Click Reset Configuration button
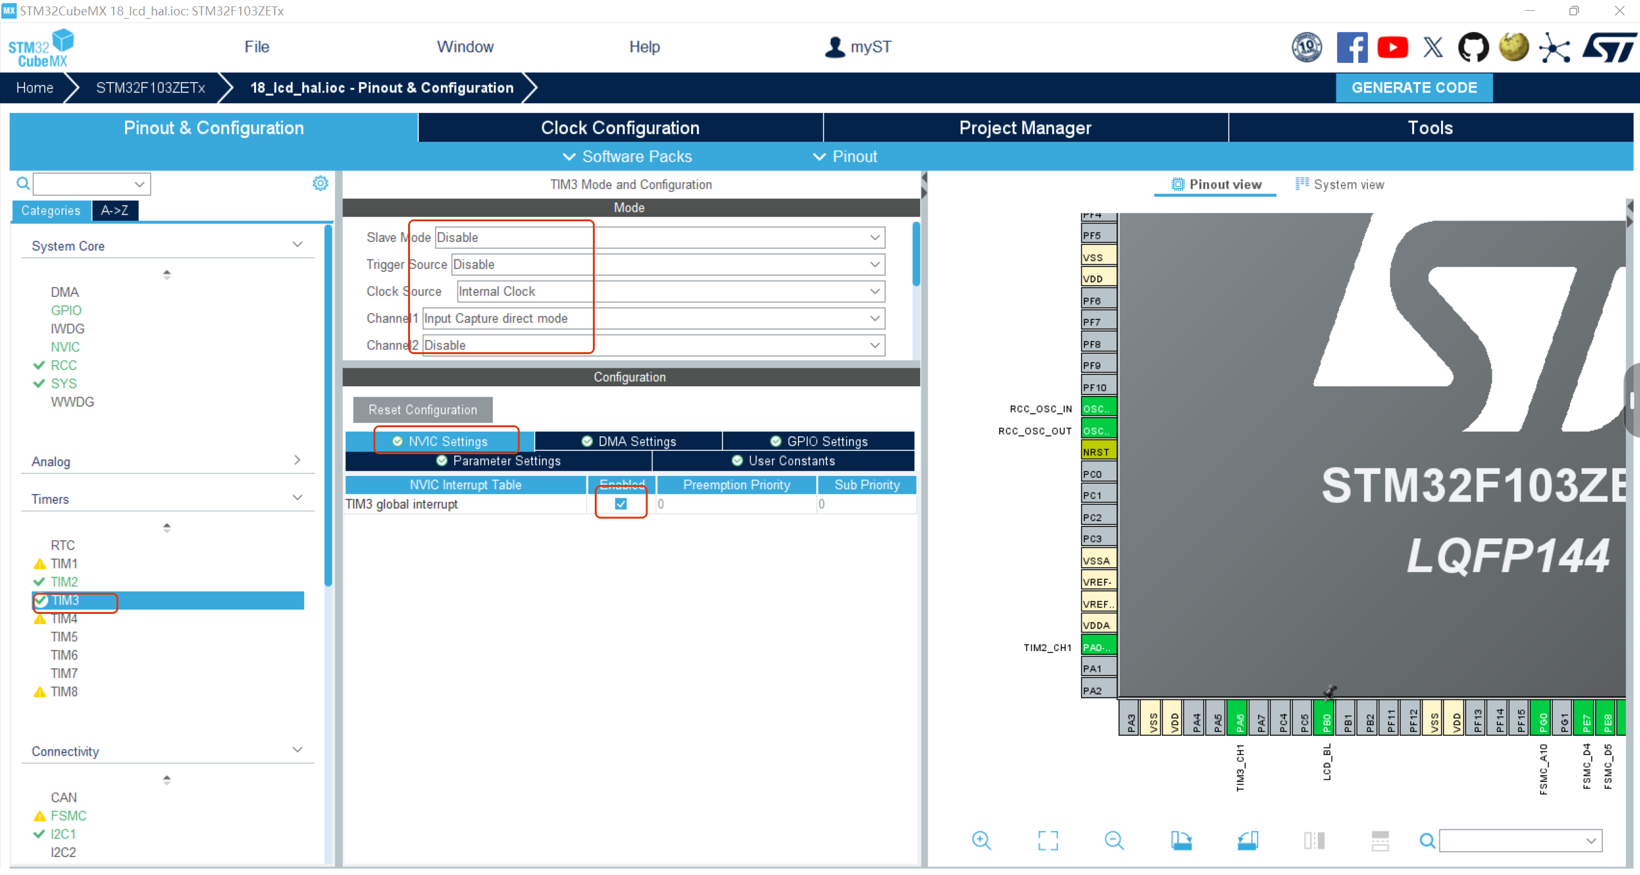This screenshot has height=875, width=1640. coord(423,410)
